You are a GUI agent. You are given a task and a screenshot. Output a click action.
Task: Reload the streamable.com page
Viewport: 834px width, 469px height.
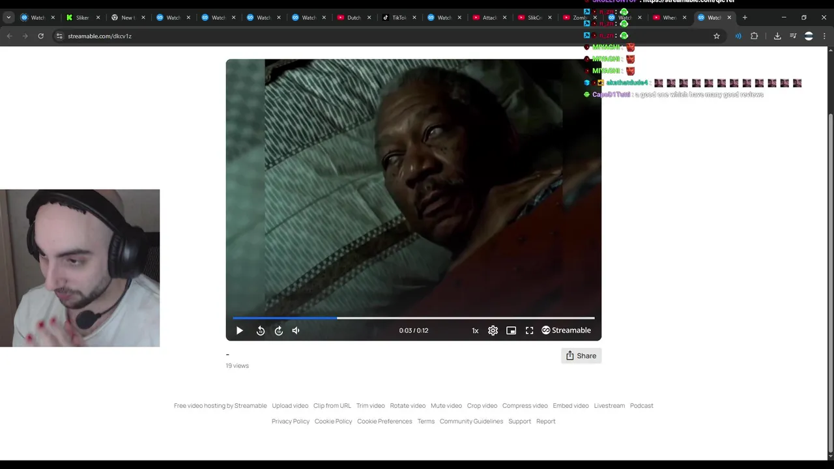click(40, 36)
